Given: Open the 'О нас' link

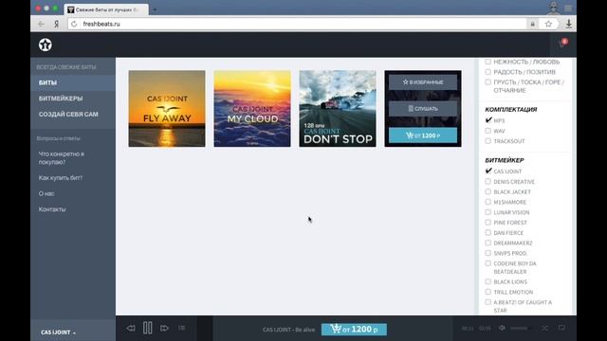Looking at the screenshot, I should click(x=46, y=193).
